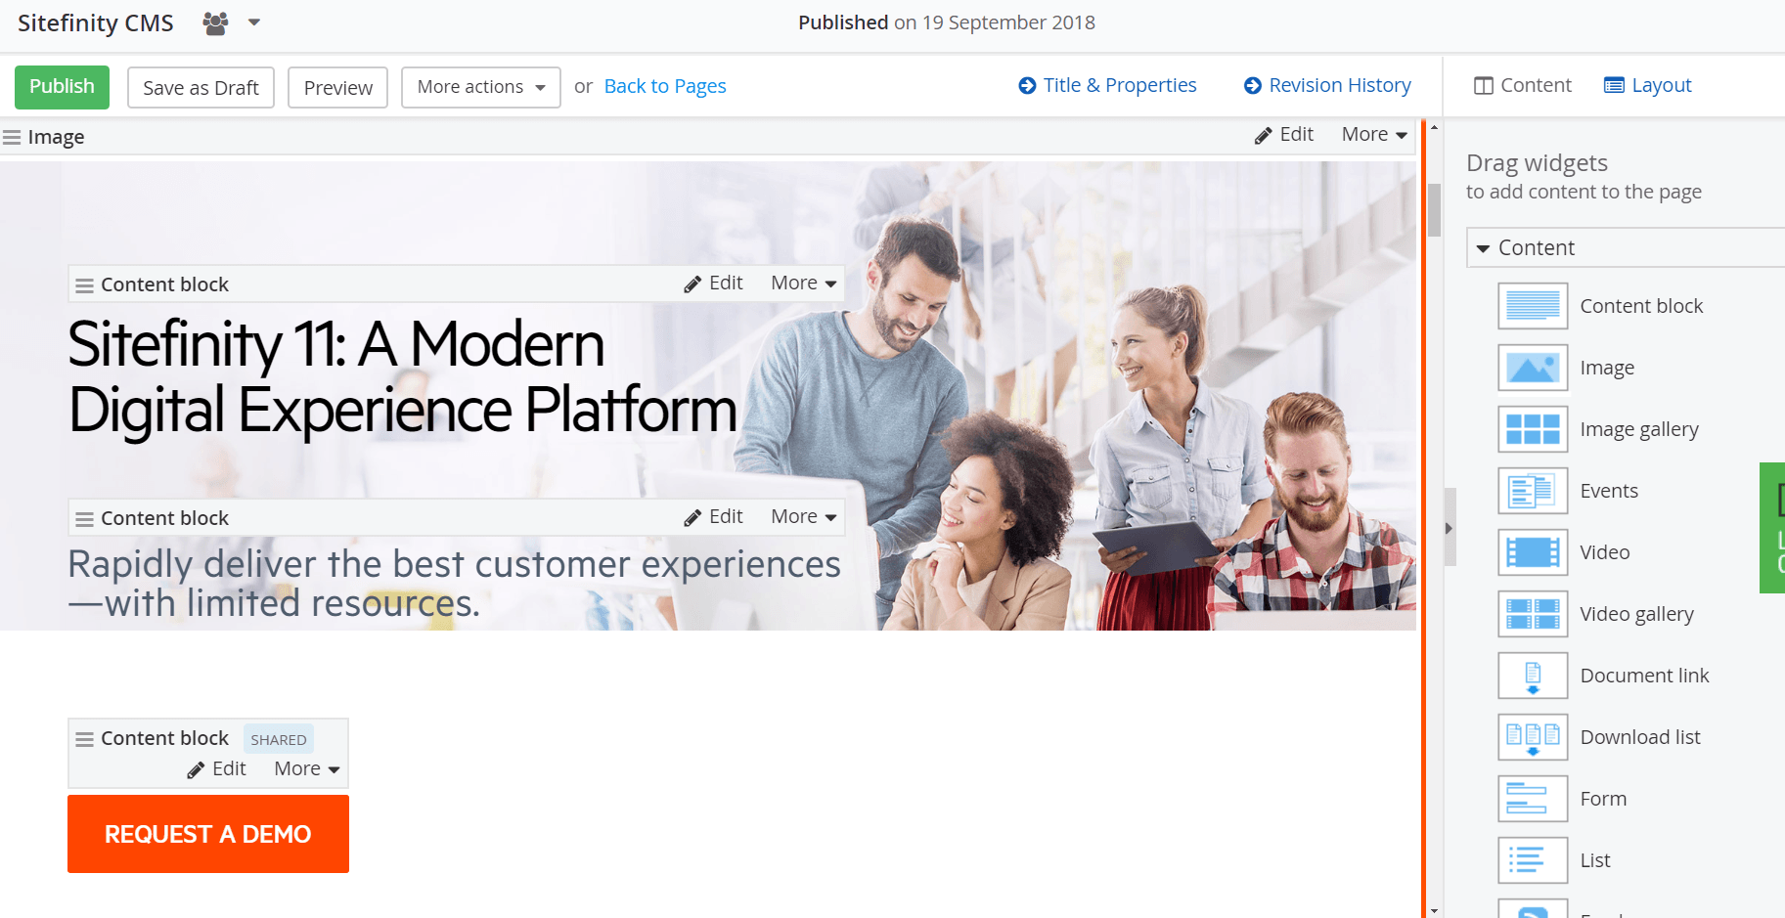Select the Events widget icon
The image size is (1785, 918).
(x=1533, y=491)
